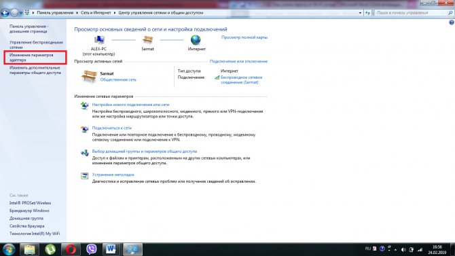
Task: Open the recent pages dropdown next to navigation arrows
Action: (20, 13)
